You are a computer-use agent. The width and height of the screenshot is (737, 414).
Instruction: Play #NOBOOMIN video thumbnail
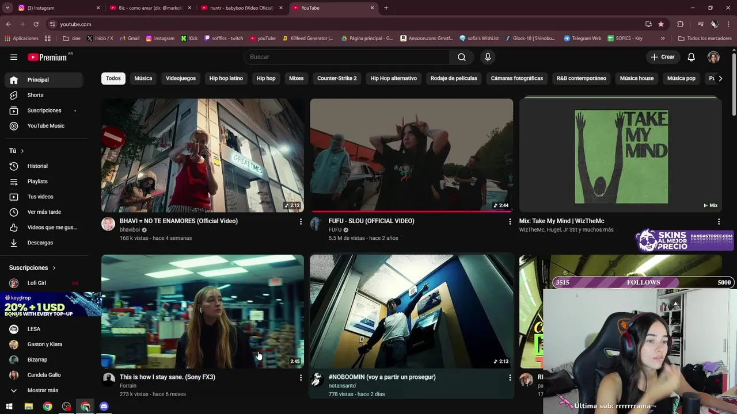point(412,311)
